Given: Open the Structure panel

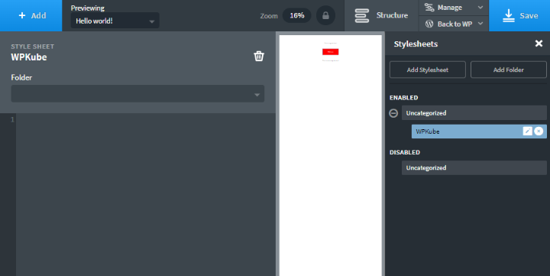Looking at the screenshot, I should tap(381, 15).
